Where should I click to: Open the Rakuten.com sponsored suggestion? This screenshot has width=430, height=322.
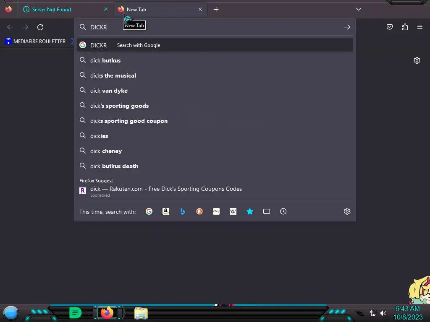215,191
